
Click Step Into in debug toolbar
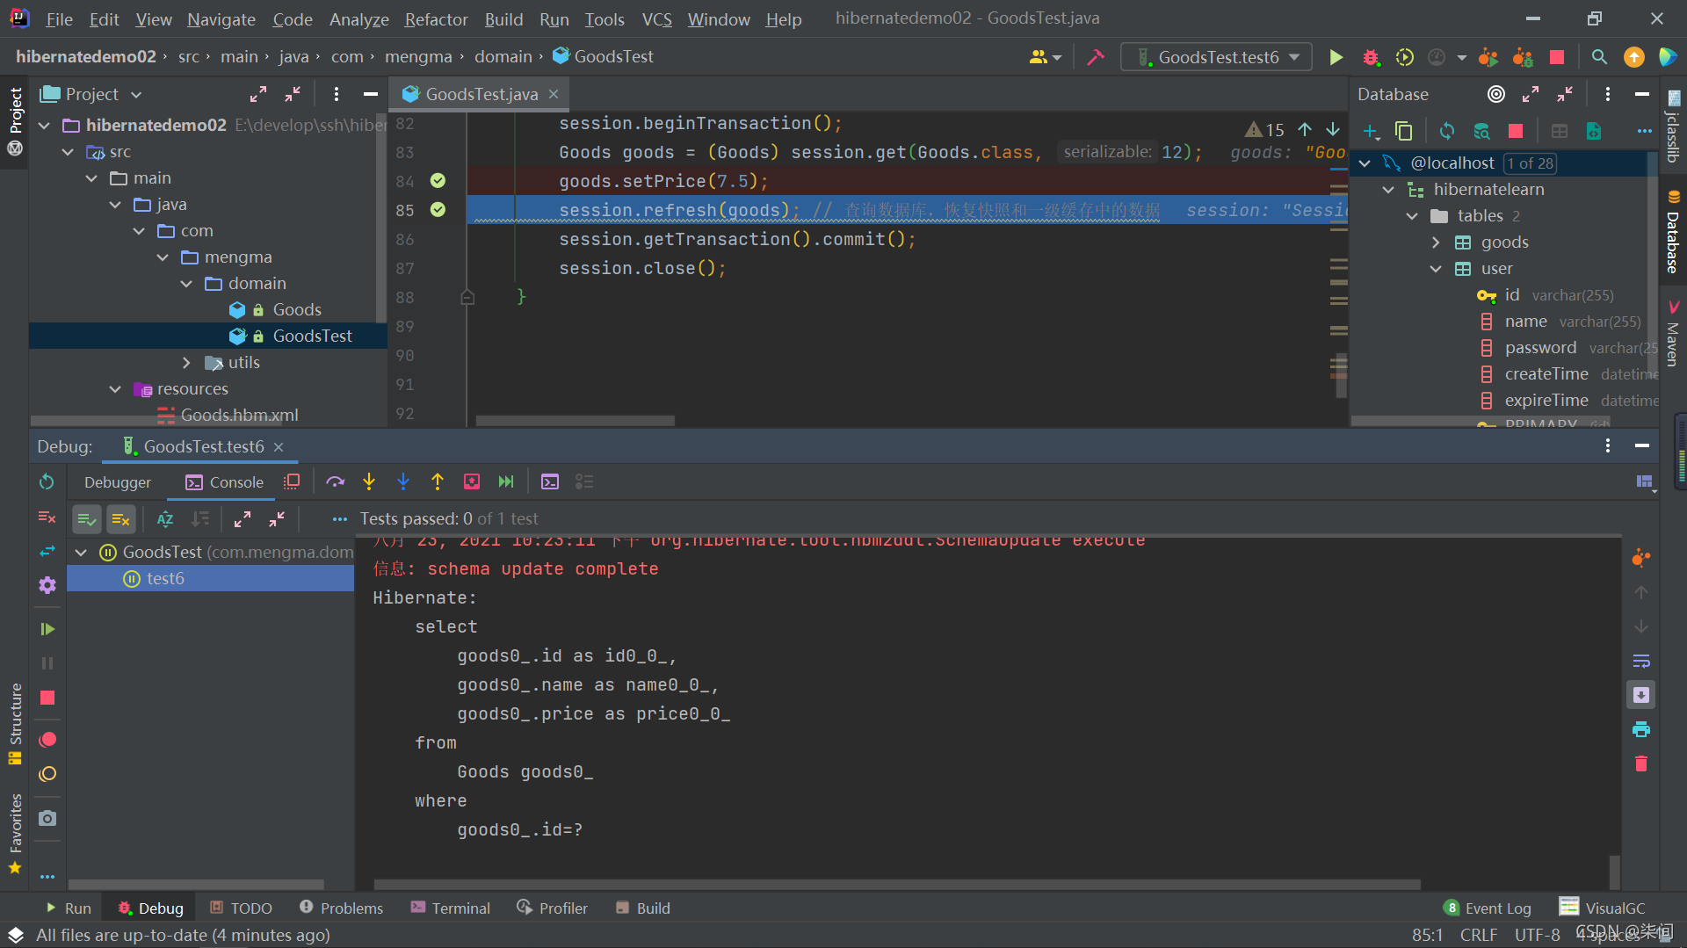[369, 481]
